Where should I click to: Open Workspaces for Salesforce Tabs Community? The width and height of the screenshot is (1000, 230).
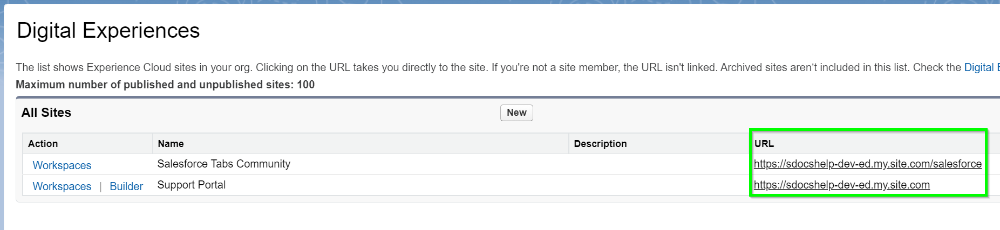tap(62, 165)
